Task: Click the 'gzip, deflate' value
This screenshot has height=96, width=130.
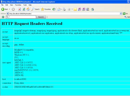Action: [19, 45]
